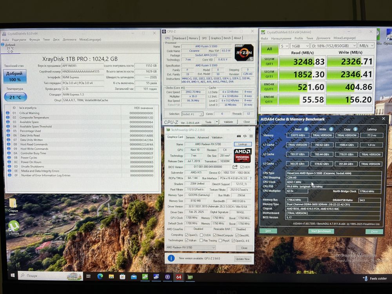The width and height of the screenshot is (392, 294).
Task: Click AMD Radeon logo in GPU-Z
Action: [243, 155]
